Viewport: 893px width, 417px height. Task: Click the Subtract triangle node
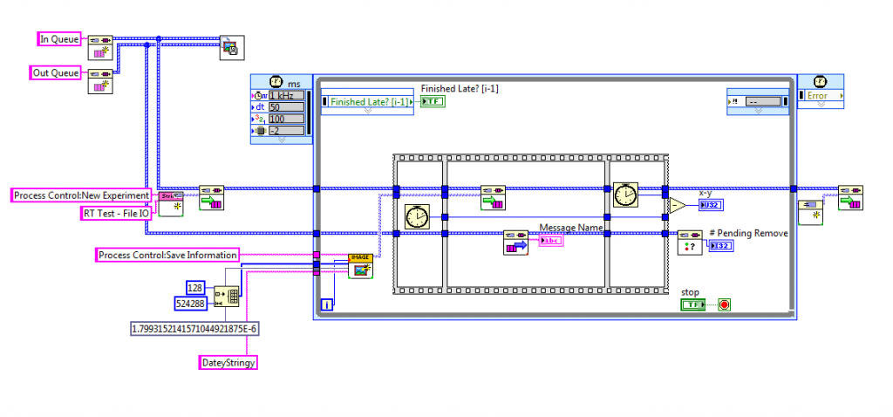click(676, 206)
